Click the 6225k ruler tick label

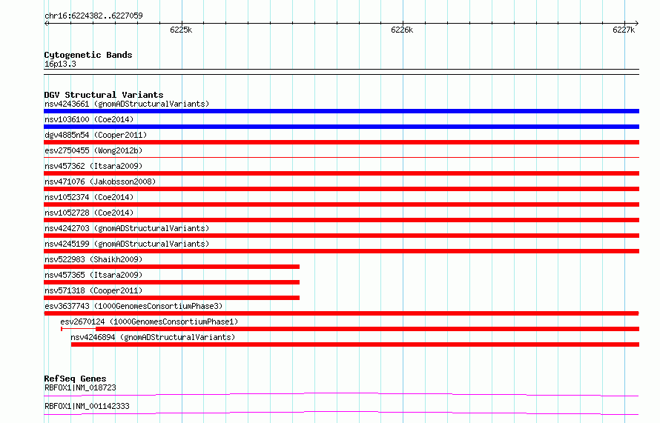[181, 30]
